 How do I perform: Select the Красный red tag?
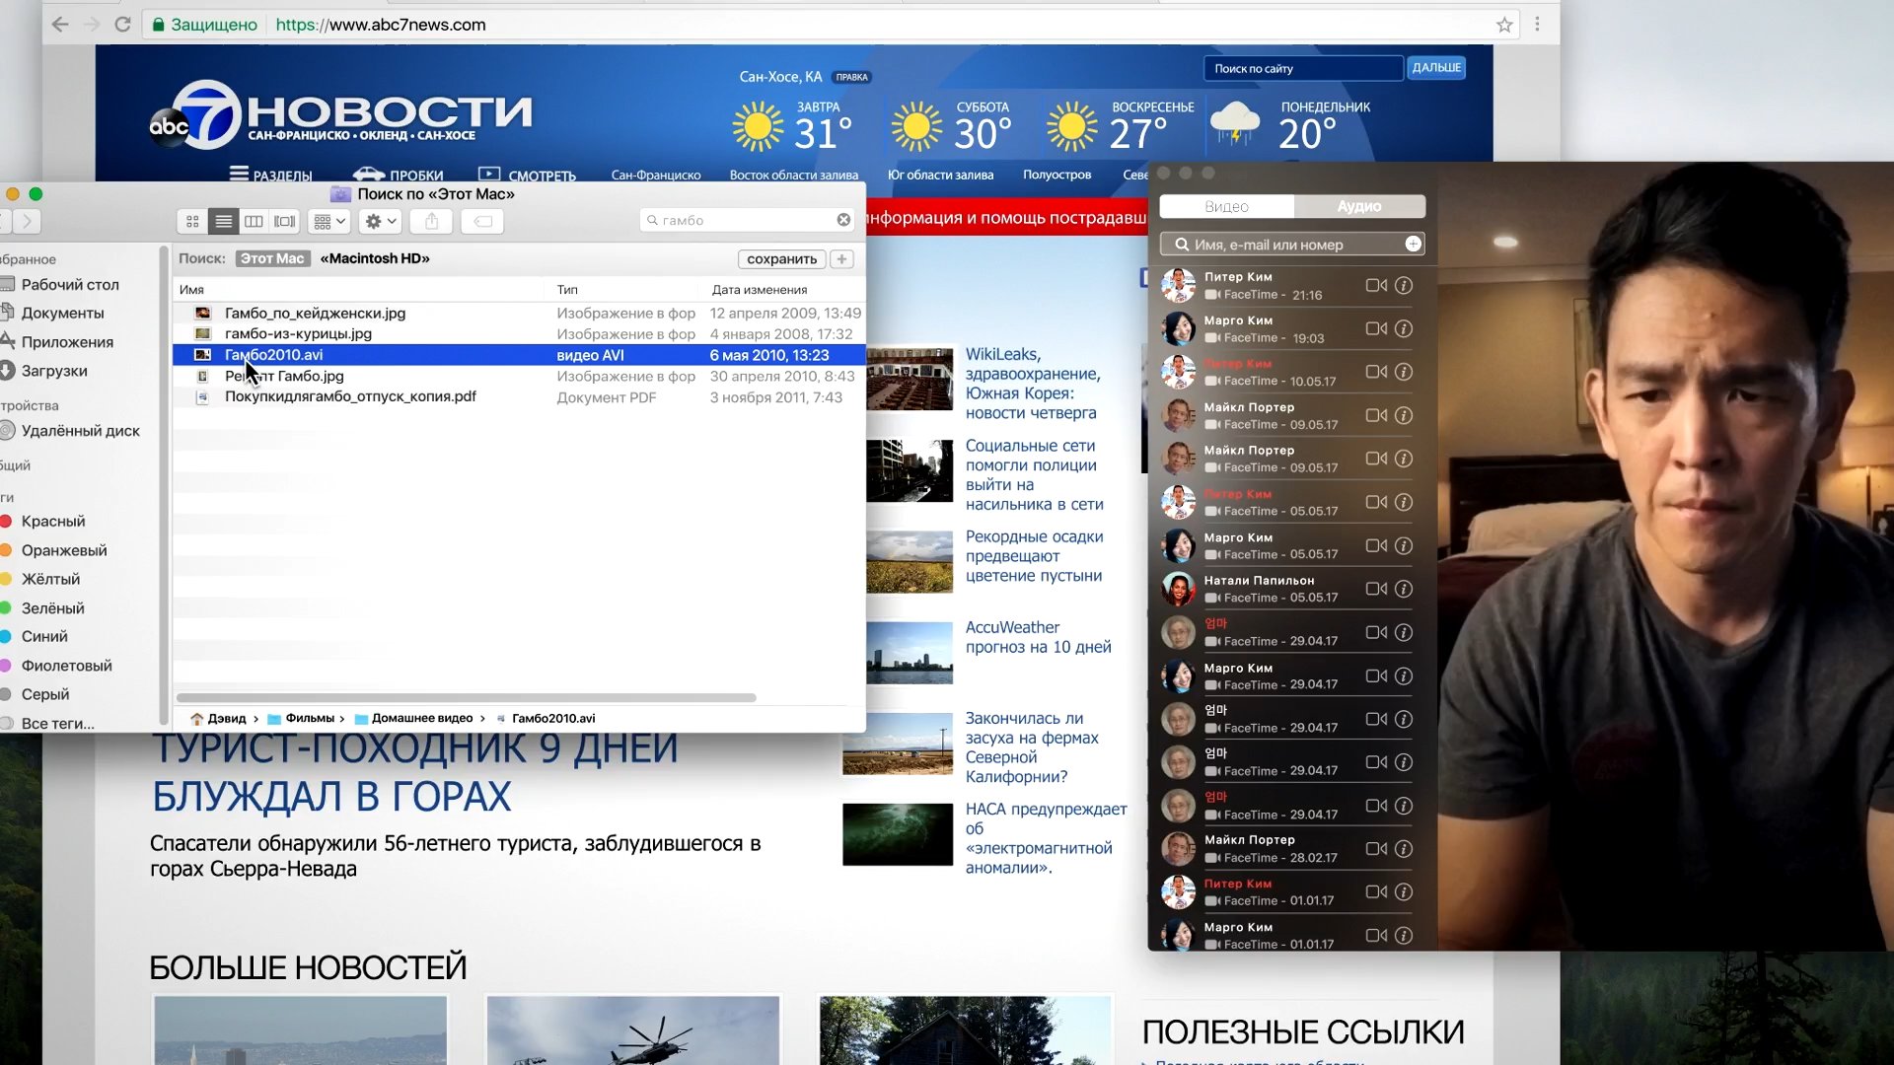point(53,521)
